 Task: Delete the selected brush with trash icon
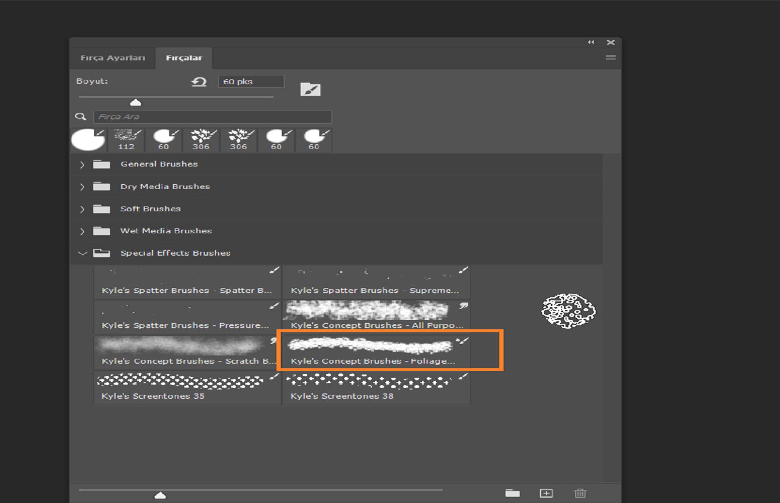coord(580,493)
